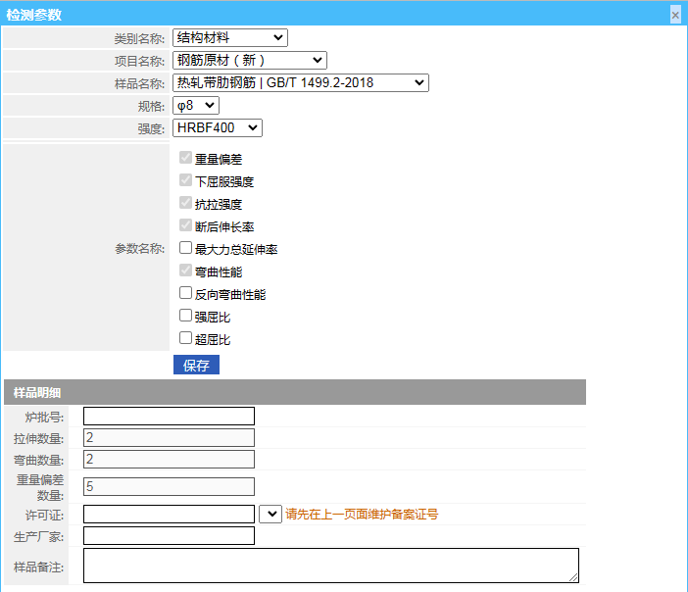This screenshot has height=592, width=688.
Task: Click the 重量偏差 checkbox
Action: tap(185, 158)
